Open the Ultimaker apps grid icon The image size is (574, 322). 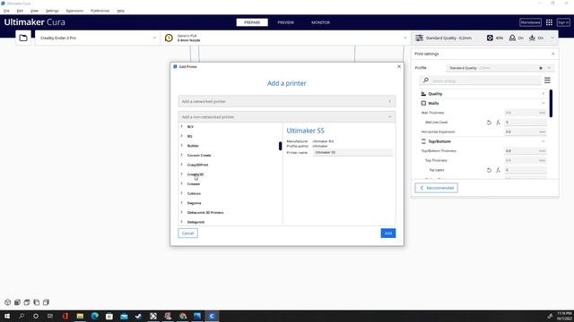tap(549, 22)
